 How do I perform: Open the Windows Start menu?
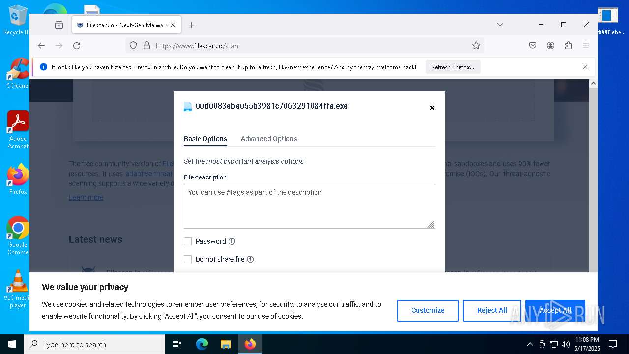point(12,344)
